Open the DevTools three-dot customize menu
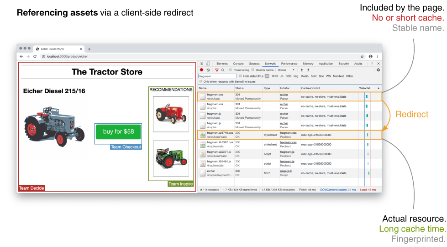Viewport: 447px width, 247px height. [x=372, y=64]
